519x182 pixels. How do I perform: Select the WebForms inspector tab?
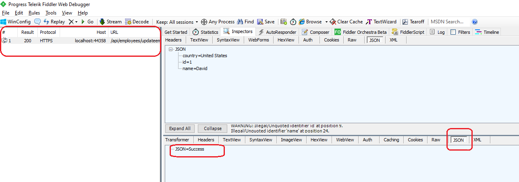coord(259,40)
